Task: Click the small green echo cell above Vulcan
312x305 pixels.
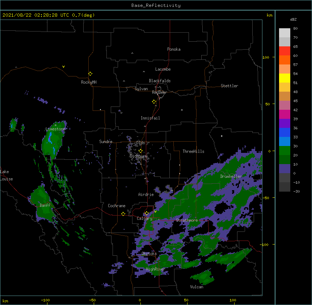Action: click(203, 277)
